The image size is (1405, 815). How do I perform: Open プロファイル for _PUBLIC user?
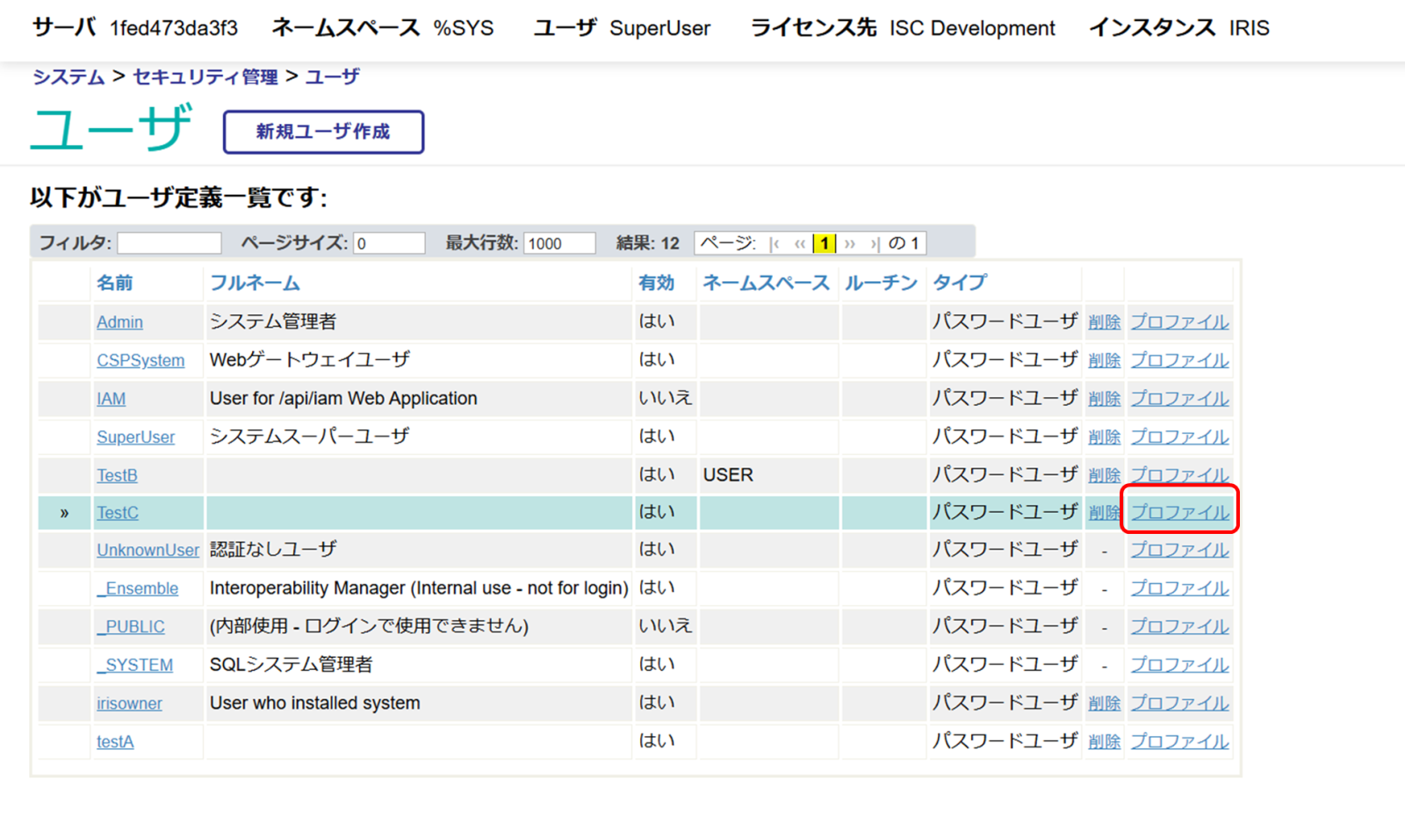click(1179, 627)
